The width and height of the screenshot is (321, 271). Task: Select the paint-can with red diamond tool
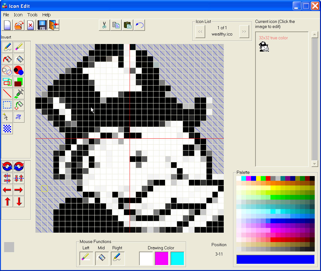[19, 105]
